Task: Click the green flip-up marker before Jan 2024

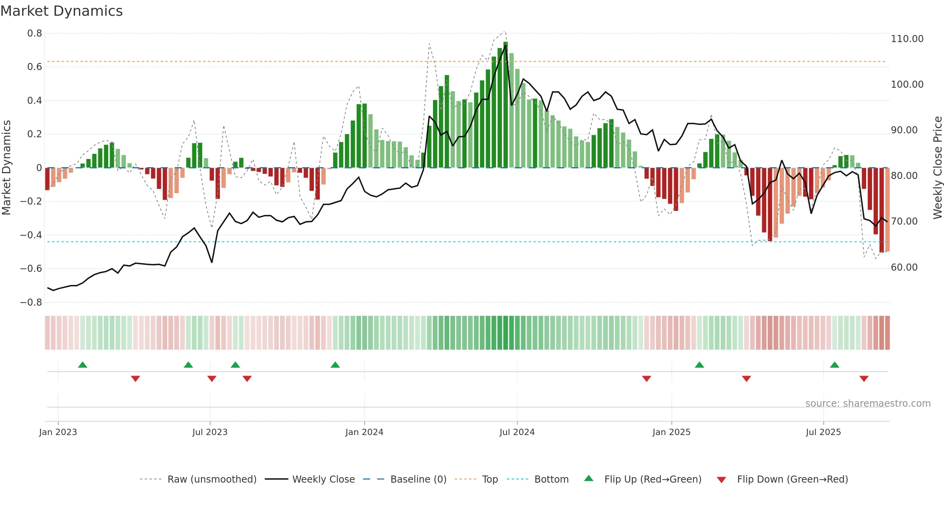Action: pyautogui.click(x=335, y=365)
